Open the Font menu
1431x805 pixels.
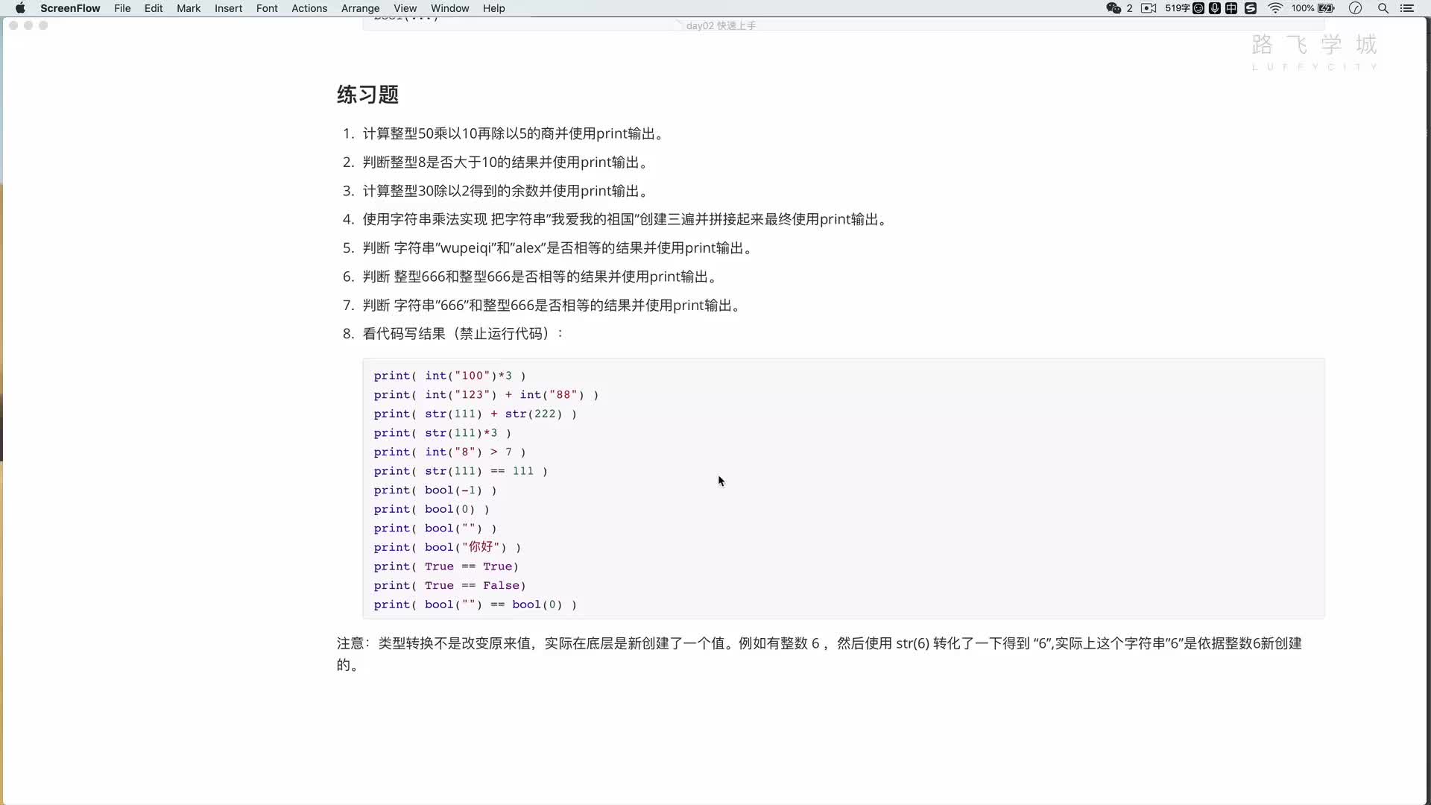tap(267, 8)
